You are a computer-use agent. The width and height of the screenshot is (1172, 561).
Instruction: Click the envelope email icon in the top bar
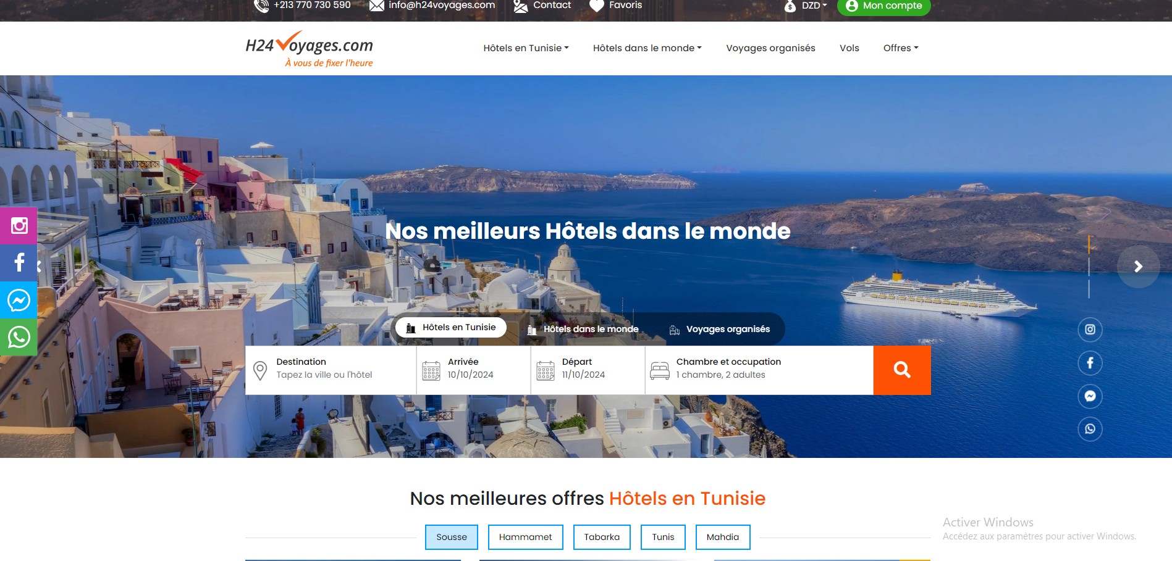(x=376, y=6)
